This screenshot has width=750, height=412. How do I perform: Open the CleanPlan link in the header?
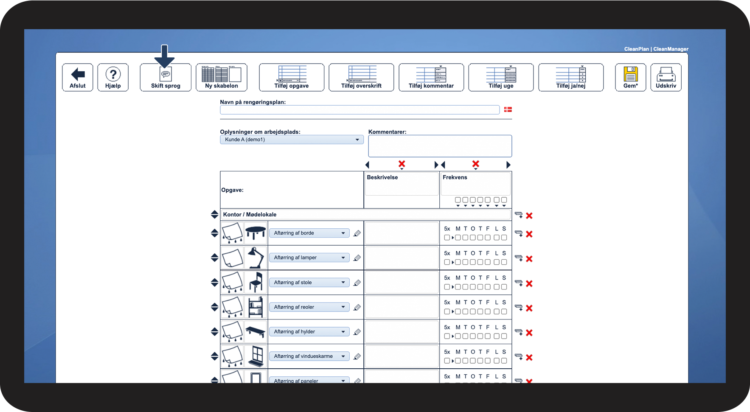click(636, 49)
